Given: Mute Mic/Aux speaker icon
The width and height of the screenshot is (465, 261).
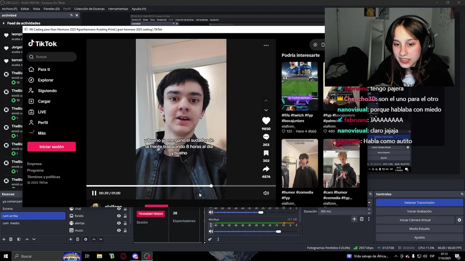Looking at the screenshot, I should pyautogui.click(x=211, y=231).
